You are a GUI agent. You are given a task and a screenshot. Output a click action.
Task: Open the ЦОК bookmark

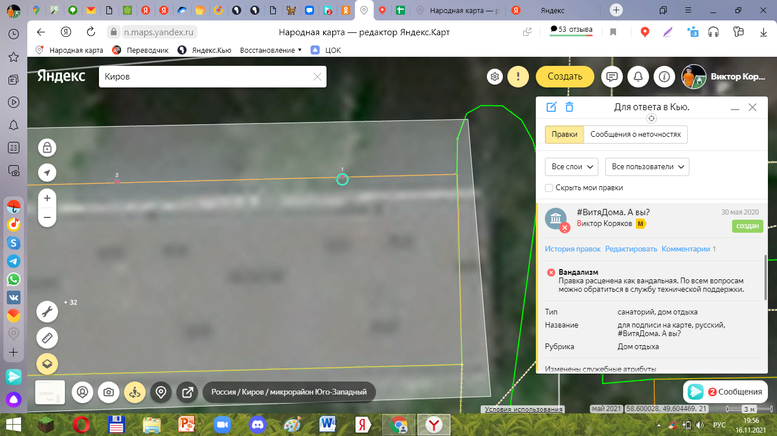coord(326,50)
